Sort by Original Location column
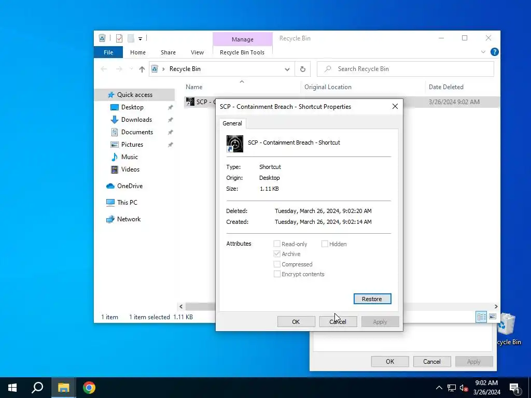This screenshot has height=398, width=531. [x=328, y=87]
